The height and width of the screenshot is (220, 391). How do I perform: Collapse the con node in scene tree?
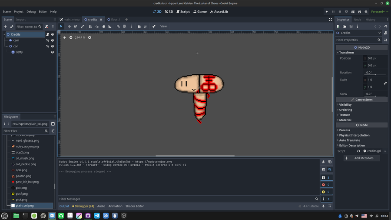click(x=7, y=46)
